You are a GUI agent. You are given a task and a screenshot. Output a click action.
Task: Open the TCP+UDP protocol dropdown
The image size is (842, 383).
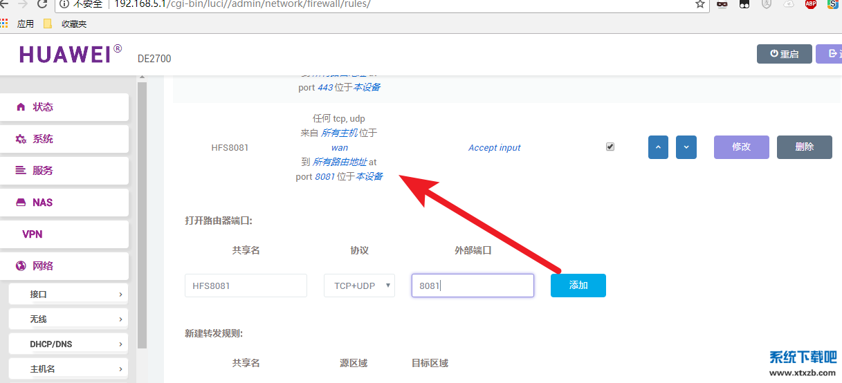(x=359, y=286)
